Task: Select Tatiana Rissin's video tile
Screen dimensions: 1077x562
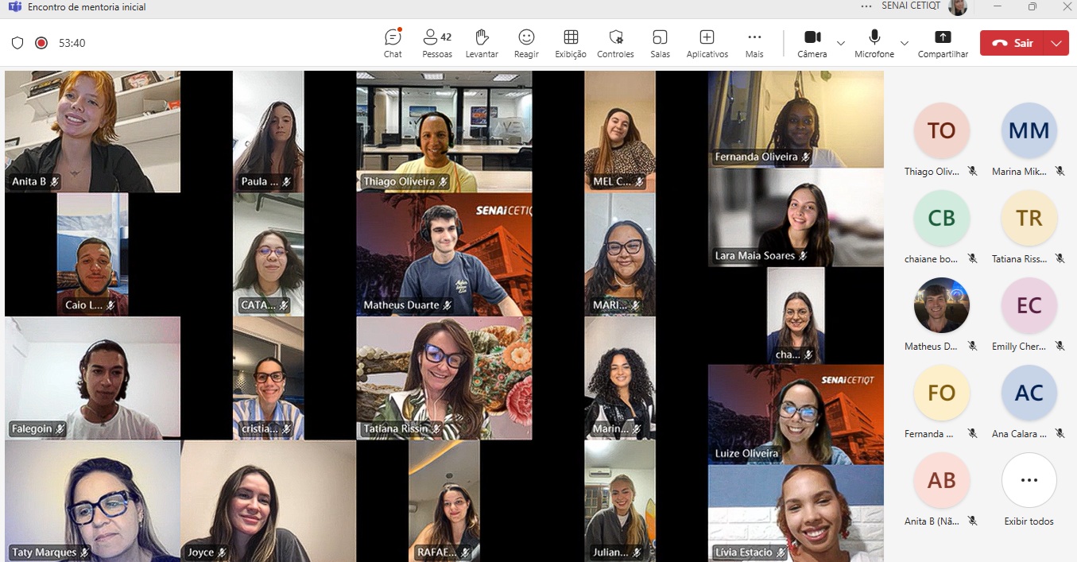Action: coord(444,378)
